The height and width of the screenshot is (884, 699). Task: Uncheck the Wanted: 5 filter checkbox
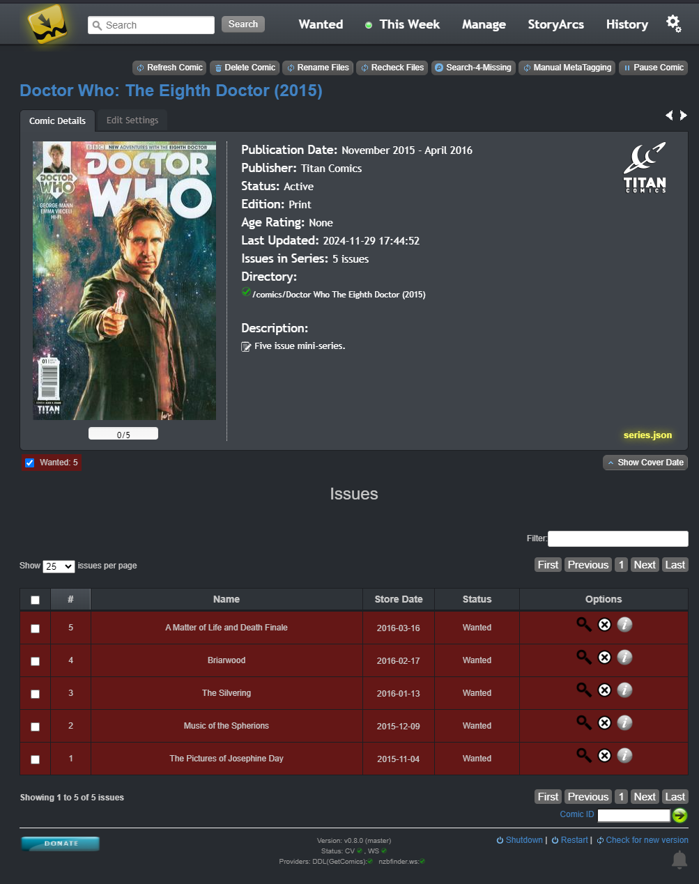click(x=30, y=463)
